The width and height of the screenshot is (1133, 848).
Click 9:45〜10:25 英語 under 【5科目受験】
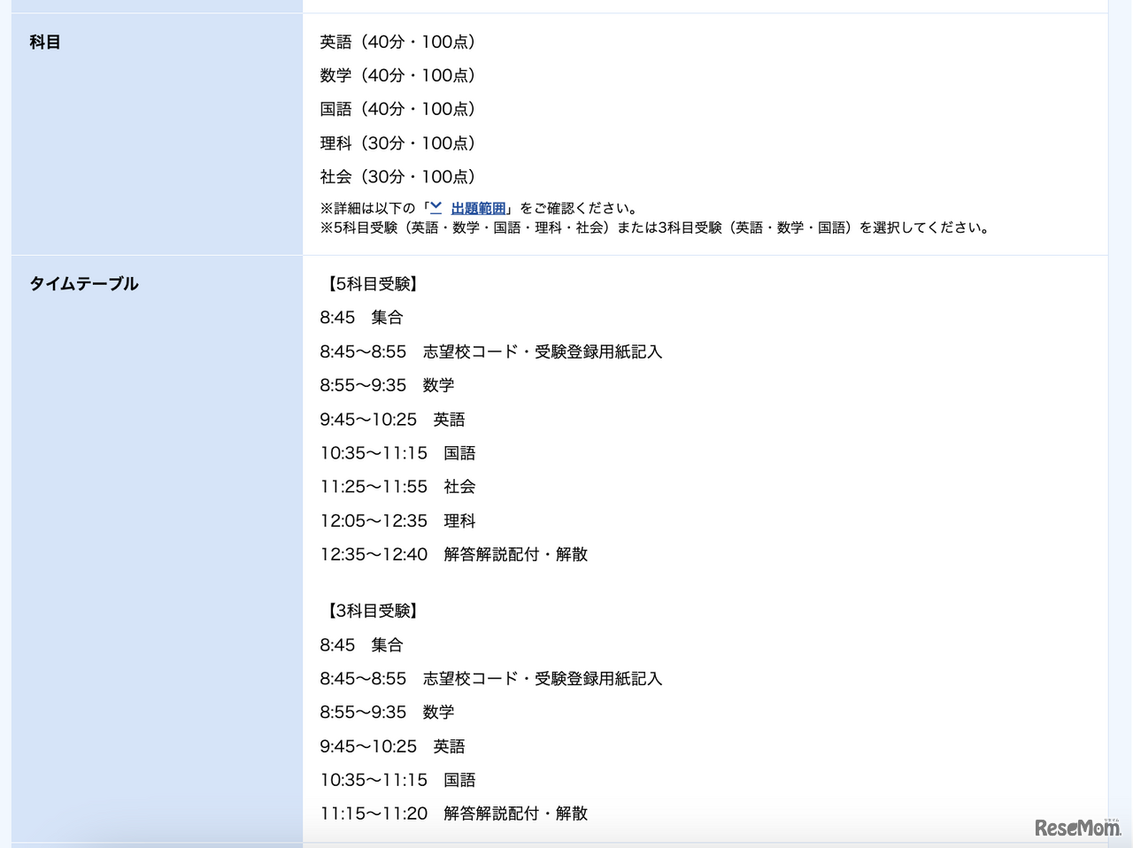pos(392,419)
